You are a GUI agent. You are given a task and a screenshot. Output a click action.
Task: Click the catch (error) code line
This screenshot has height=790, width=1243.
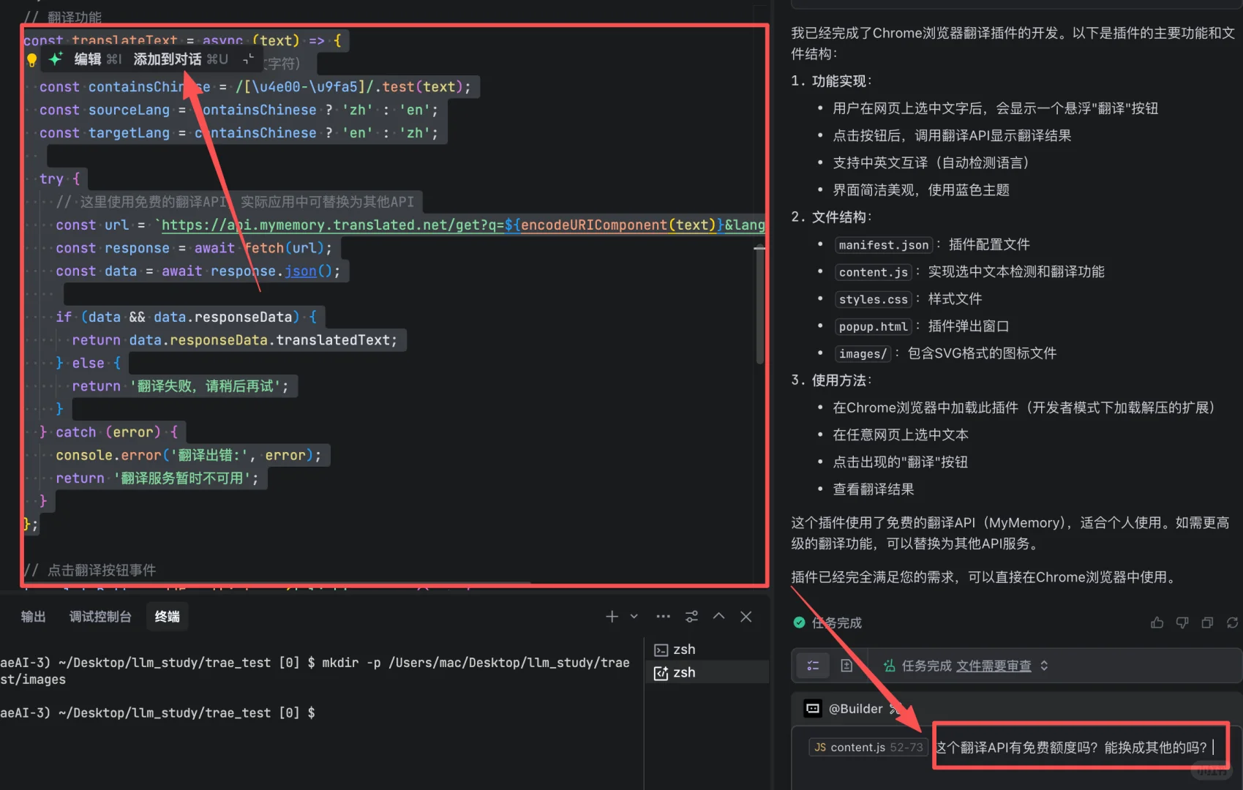[108, 432]
